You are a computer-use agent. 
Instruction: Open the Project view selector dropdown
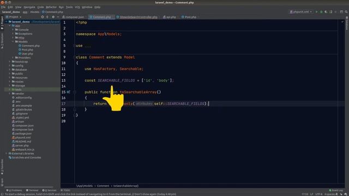pos(14,17)
